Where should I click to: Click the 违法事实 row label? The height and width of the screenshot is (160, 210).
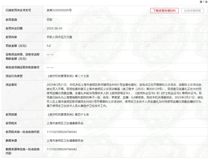tap(11, 85)
